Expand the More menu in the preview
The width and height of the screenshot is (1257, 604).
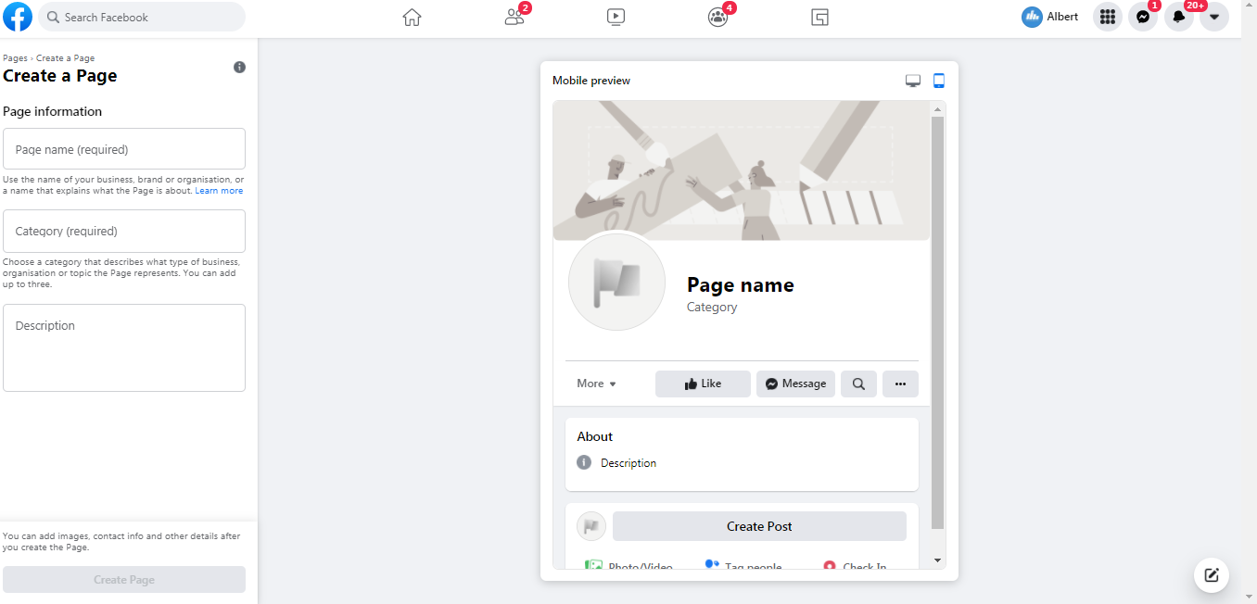click(x=596, y=383)
